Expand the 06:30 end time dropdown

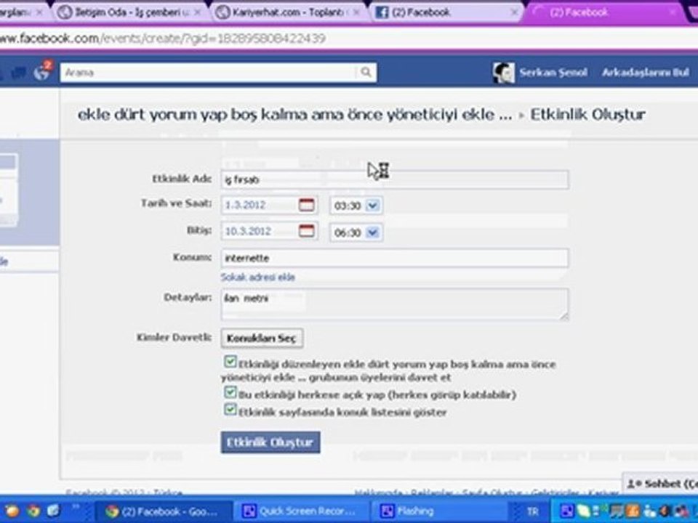[373, 232]
